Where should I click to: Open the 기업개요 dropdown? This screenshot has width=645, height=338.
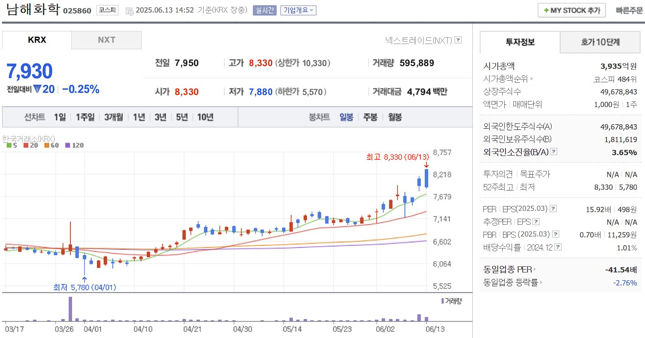coord(298,10)
